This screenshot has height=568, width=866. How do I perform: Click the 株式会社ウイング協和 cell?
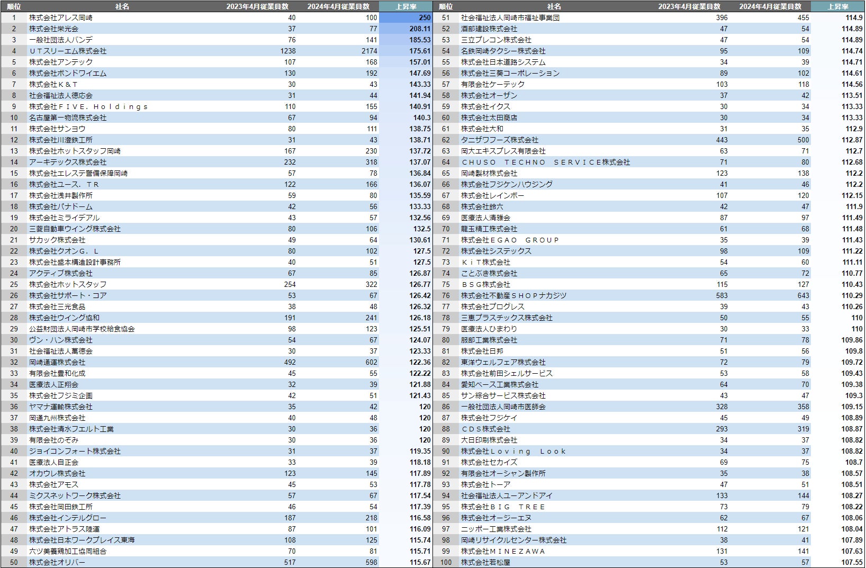tap(64, 318)
